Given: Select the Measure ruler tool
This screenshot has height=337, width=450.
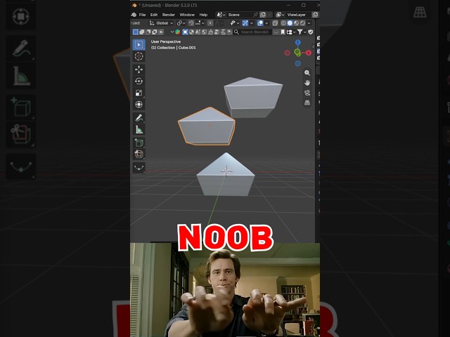Looking at the screenshot, I should pyautogui.click(x=139, y=129).
